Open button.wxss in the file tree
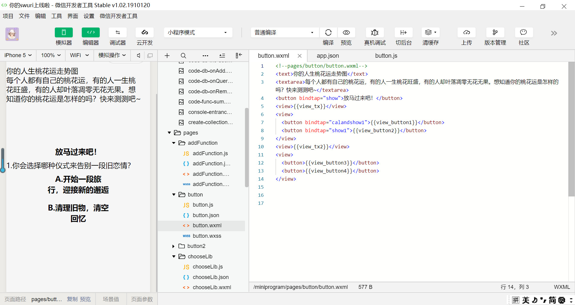Image resolution: width=575 pixels, height=305 pixels. click(207, 236)
